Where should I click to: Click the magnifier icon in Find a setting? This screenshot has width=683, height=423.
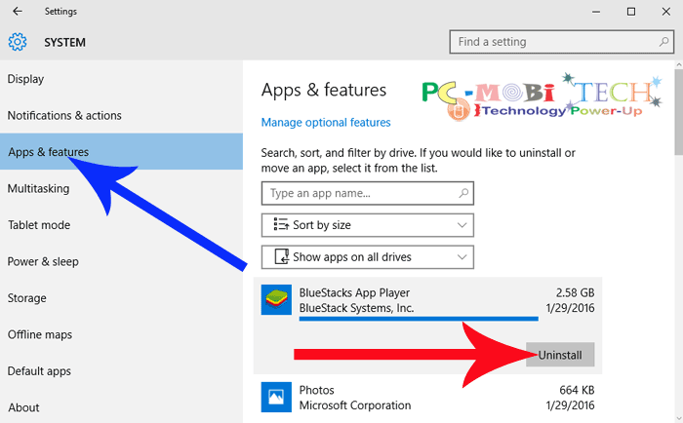(x=663, y=42)
